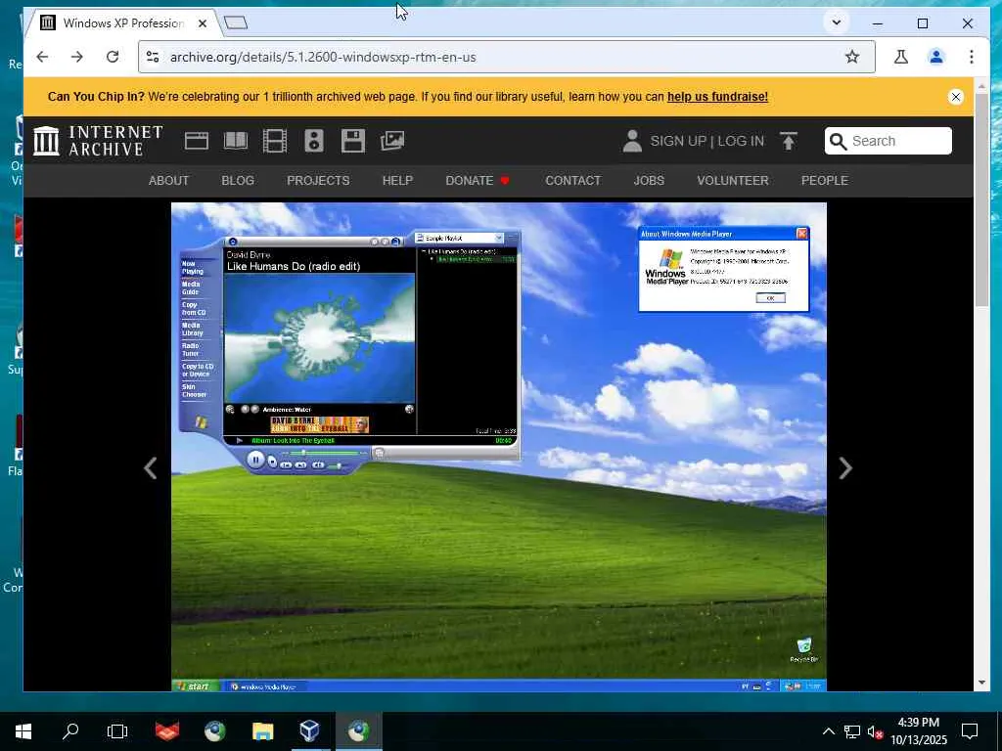
Task: Show the previous image with left chevron
Action: 150,468
